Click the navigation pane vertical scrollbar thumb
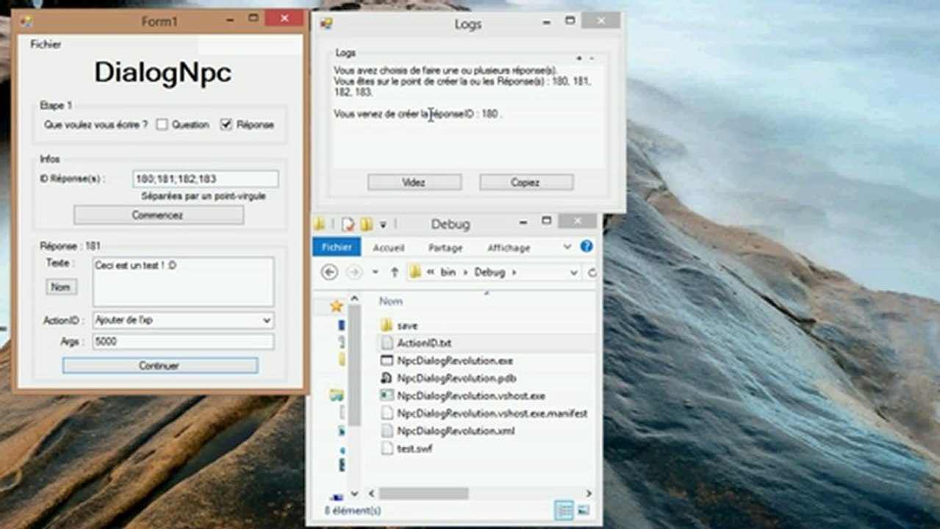This screenshot has height=529, width=940. [354, 367]
